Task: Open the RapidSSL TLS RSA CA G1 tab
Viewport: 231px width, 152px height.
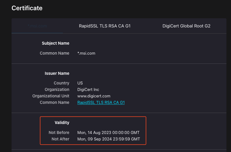Action: (x=105, y=26)
